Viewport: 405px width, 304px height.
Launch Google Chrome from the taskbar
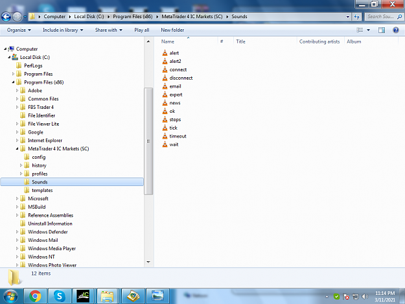(x=35, y=296)
